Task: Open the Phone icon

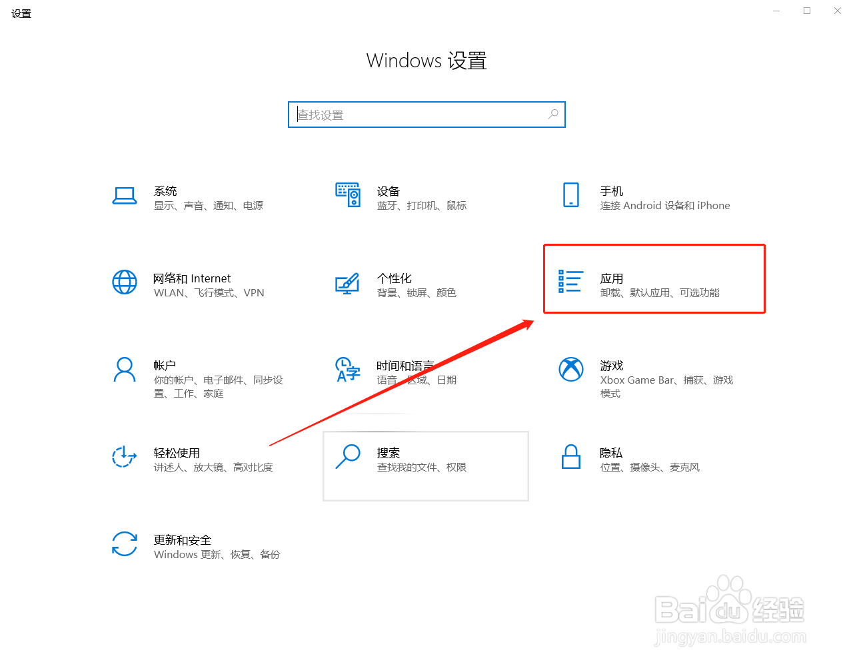Action: coord(571,194)
